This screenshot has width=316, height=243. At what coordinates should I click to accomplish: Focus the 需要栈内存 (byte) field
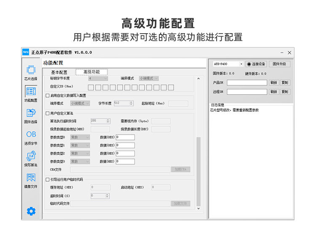[x=161, y=121]
